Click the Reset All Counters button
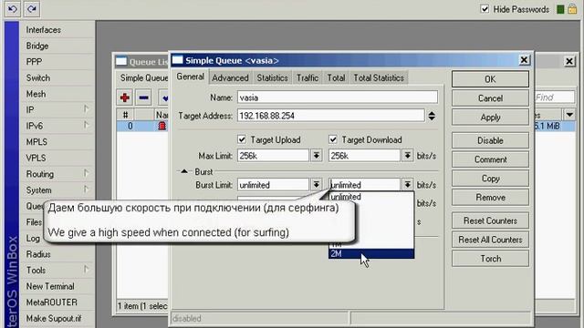 490,240
